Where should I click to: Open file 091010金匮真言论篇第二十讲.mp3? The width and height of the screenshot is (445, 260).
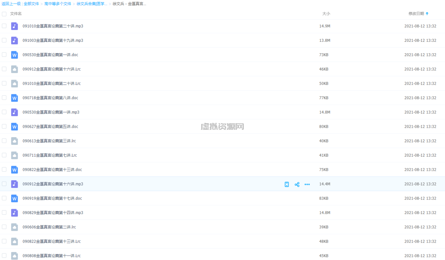pos(53,26)
